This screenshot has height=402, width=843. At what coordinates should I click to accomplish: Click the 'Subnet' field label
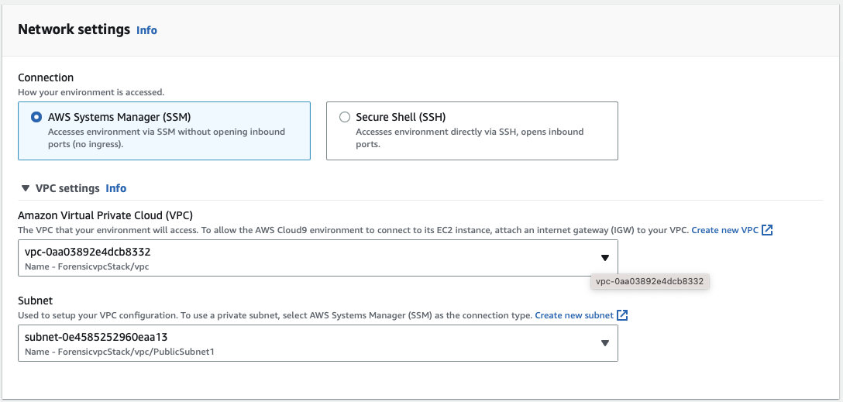click(x=35, y=301)
